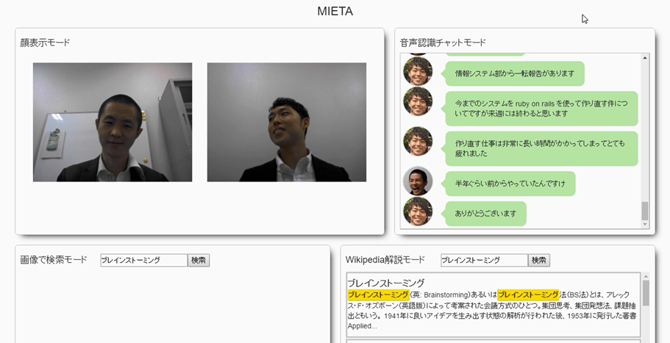
Task: Click avatar next to ありがとうございます message
Action: pyautogui.click(x=418, y=212)
